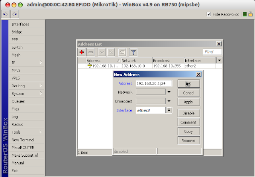Open the Interfaces menu
The height and width of the screenshot is (177, 255).
(27, 24)
